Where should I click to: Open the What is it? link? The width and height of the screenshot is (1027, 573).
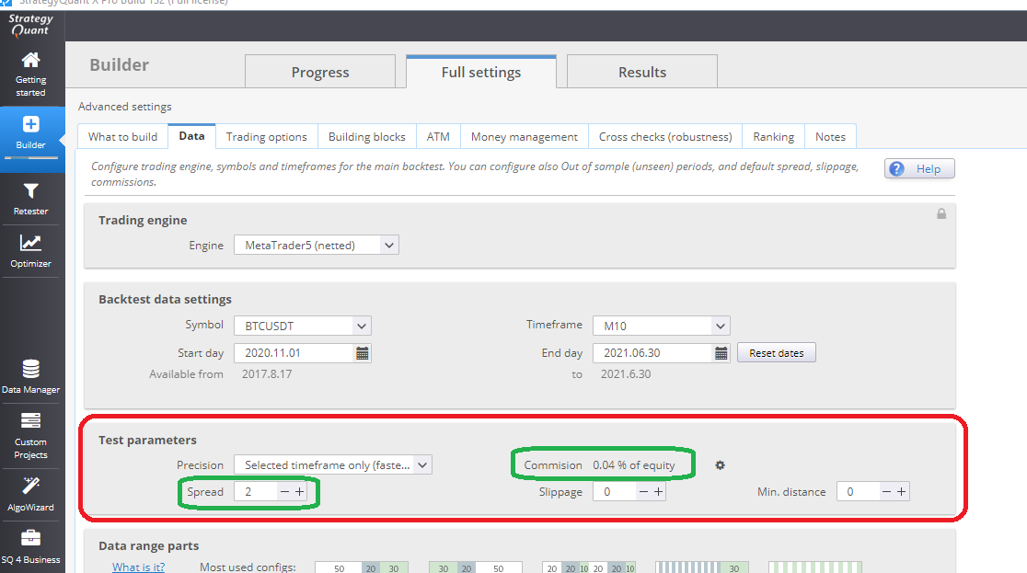[x=138, y=567]
